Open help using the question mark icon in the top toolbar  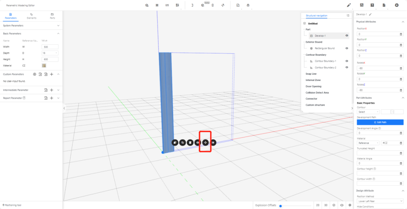[x=372, y=5]
